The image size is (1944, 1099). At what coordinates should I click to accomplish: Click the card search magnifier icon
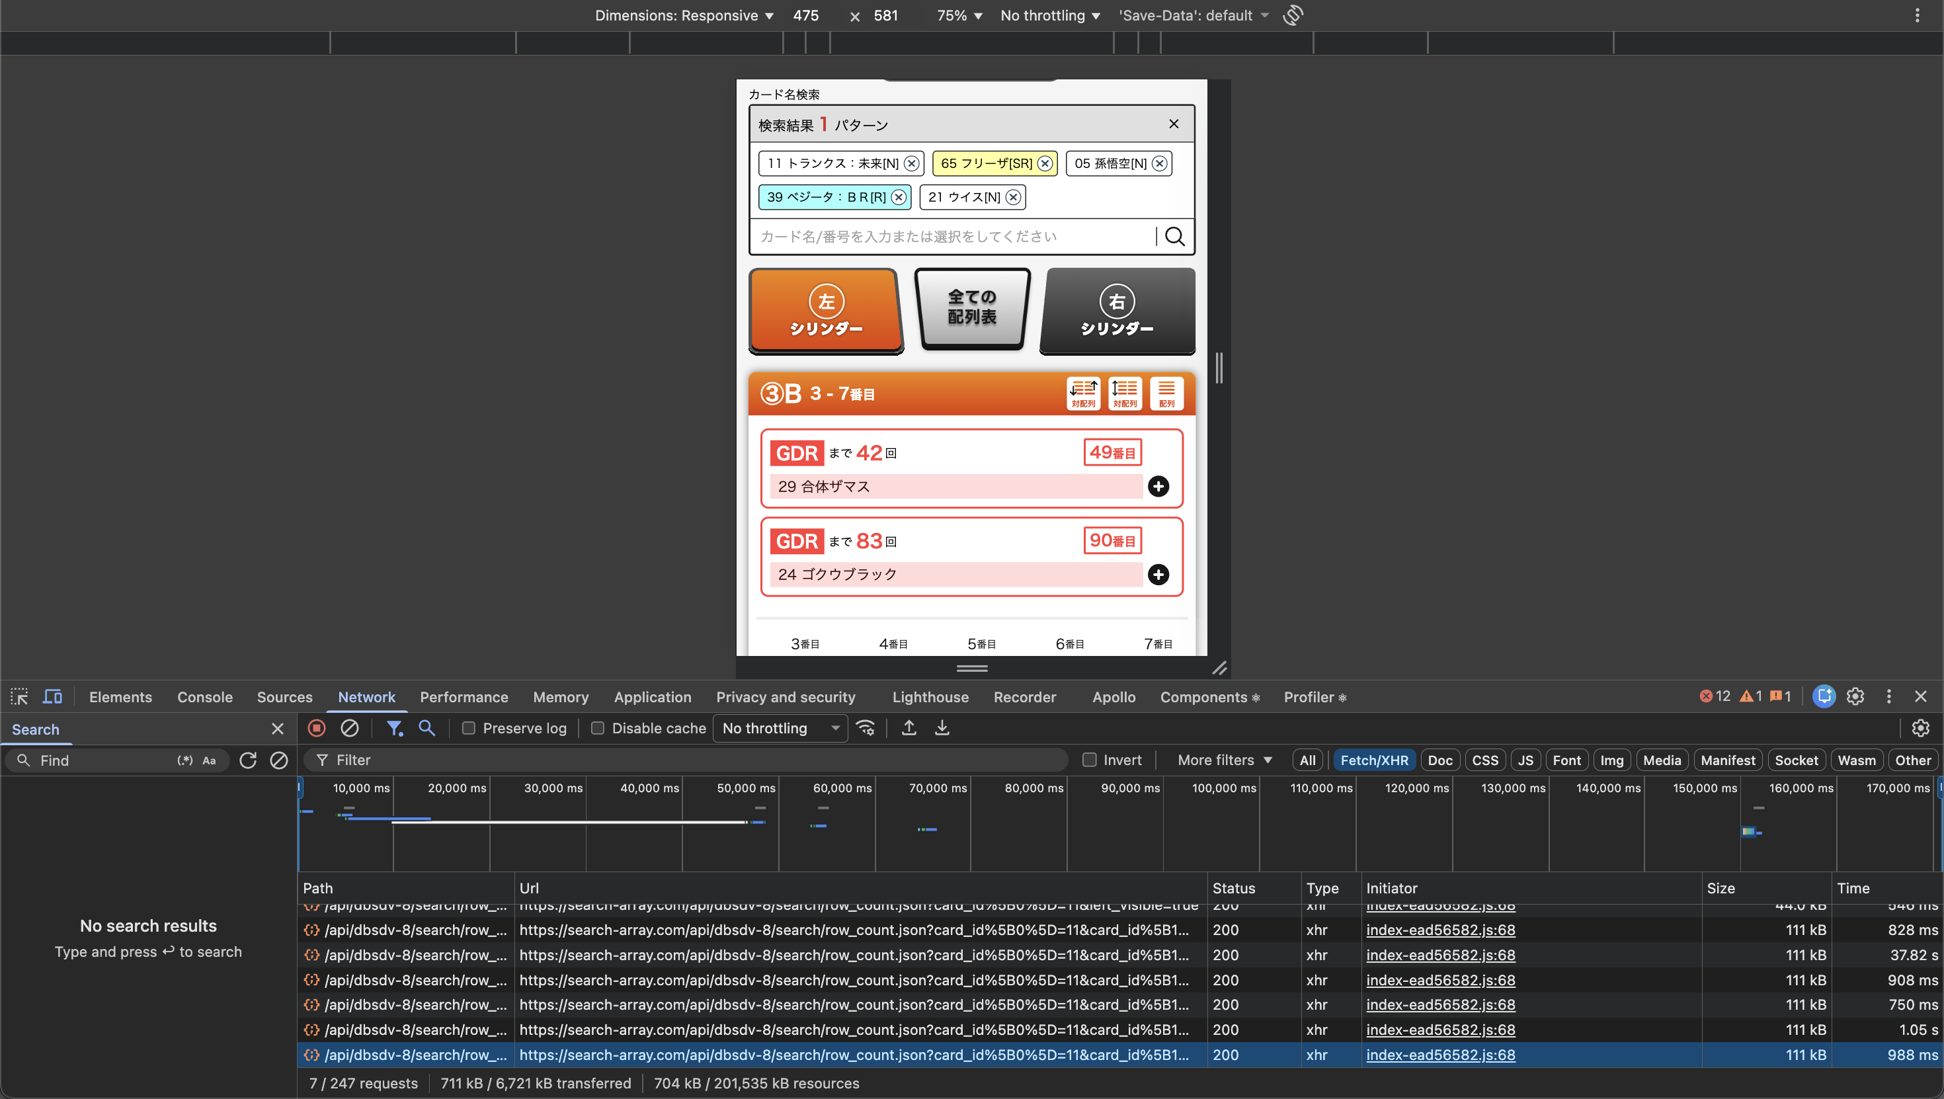(x=1174, y=236)
